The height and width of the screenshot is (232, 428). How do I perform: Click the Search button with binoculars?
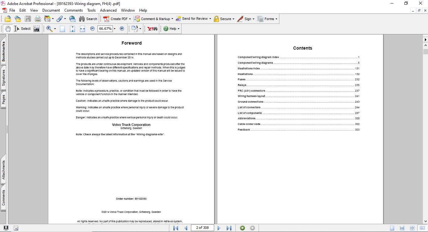88,19
